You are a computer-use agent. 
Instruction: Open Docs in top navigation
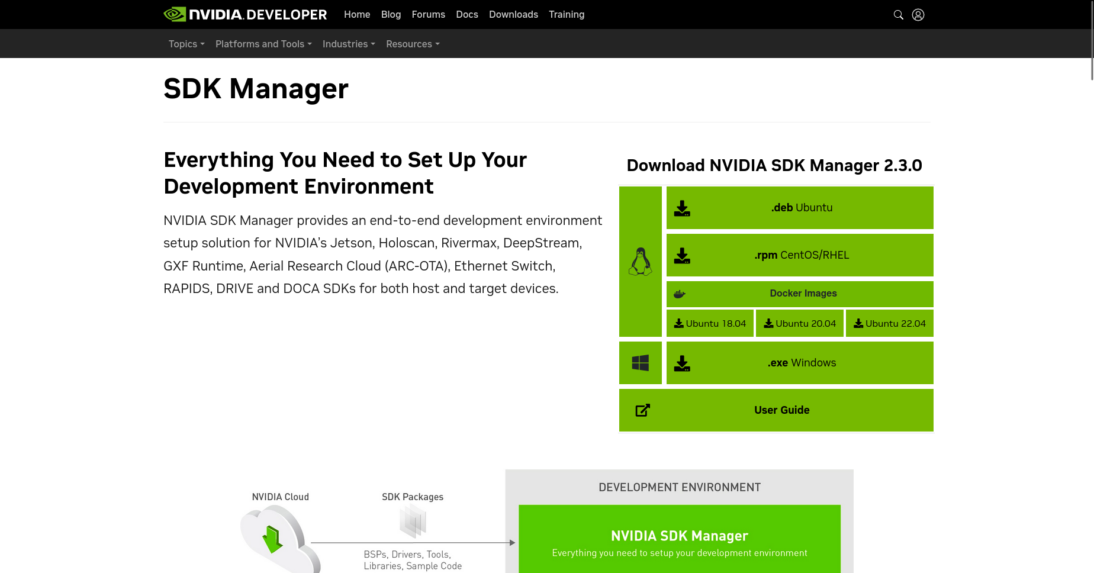coord(467,14)
